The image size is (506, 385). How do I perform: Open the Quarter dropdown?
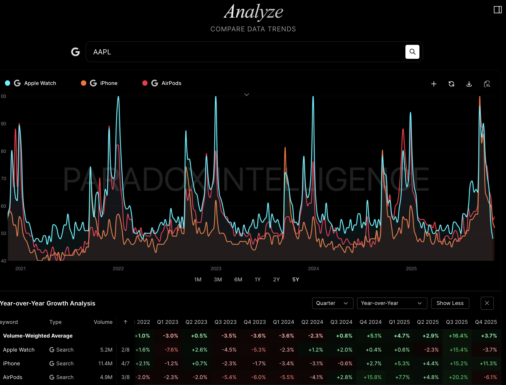click(x=333, y=303)
